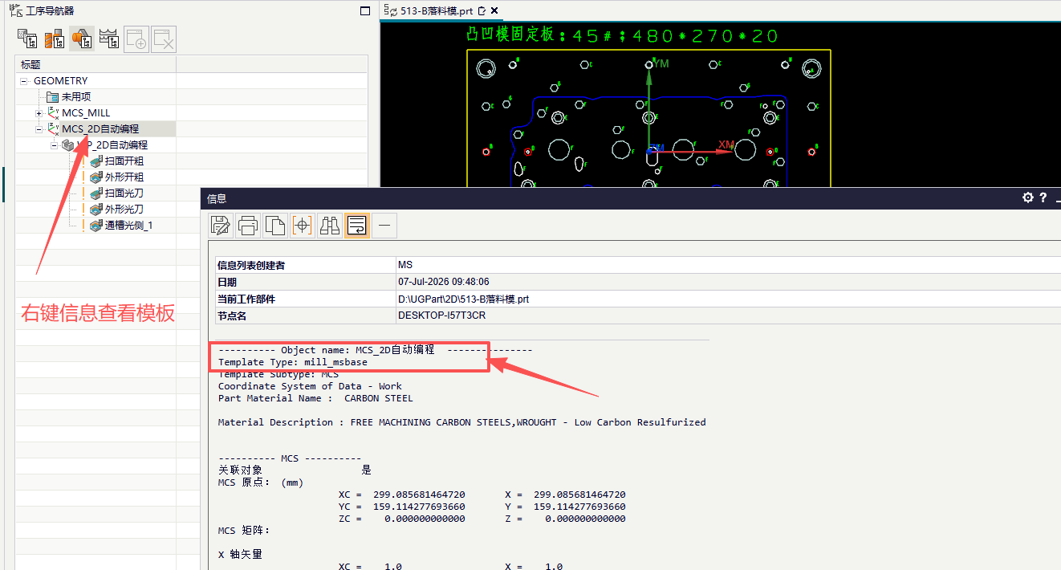Select the 扫面开粗 operation
The image size is (1061, 570).
(x=124, y=161)
